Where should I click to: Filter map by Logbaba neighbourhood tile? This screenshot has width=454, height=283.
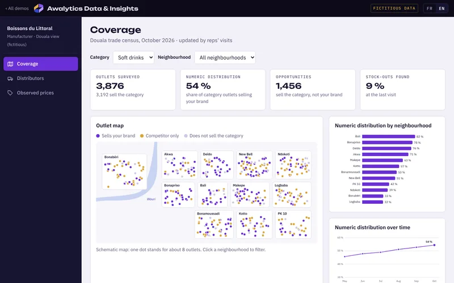292,195
